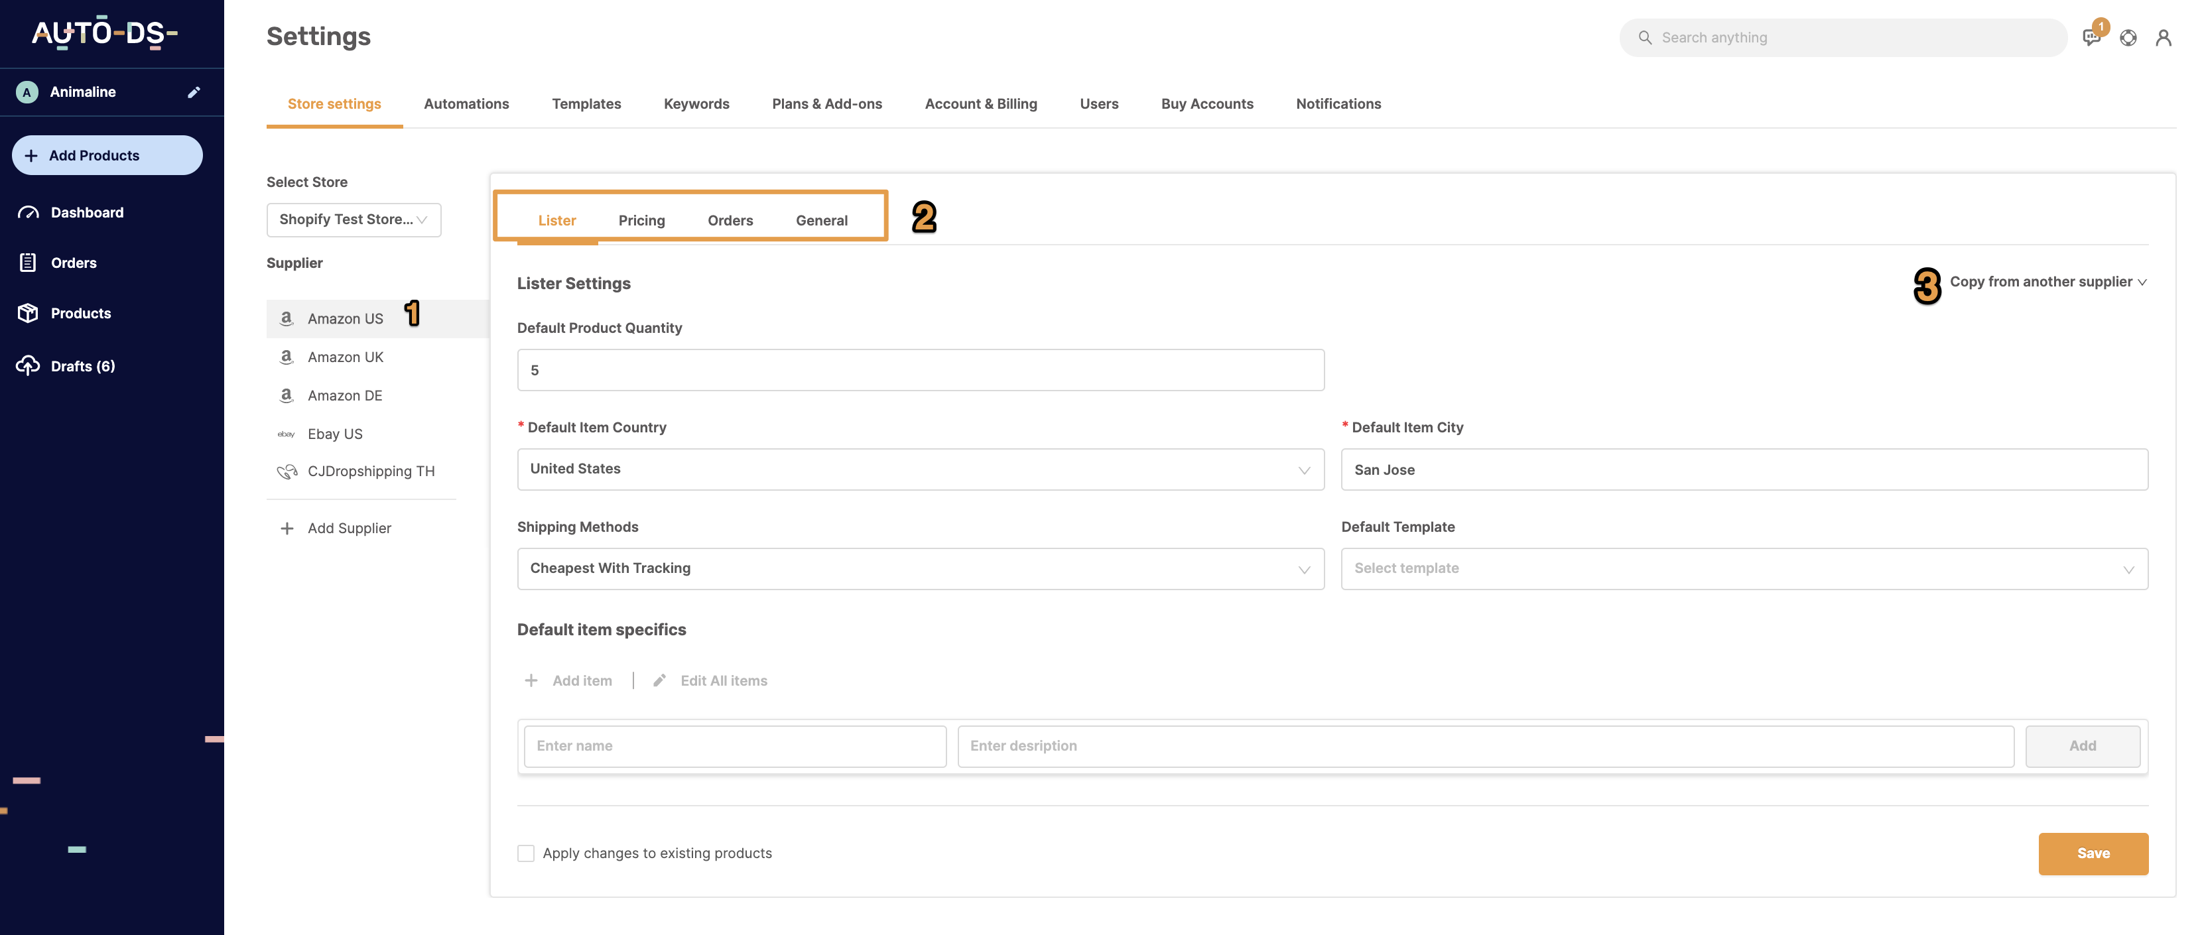Screen dimensions: 2202x935
Task: Expand the Shipping Methods dropdown
Action: tap(921, 568)
